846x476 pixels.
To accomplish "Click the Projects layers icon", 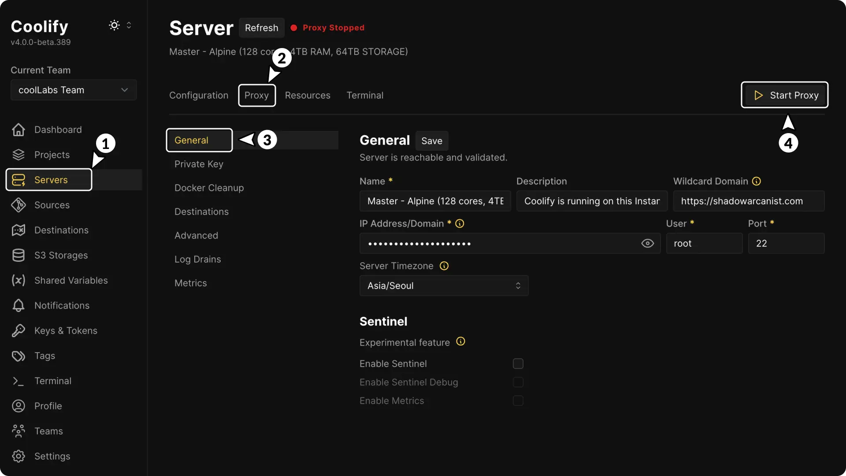I will (19, 155).
